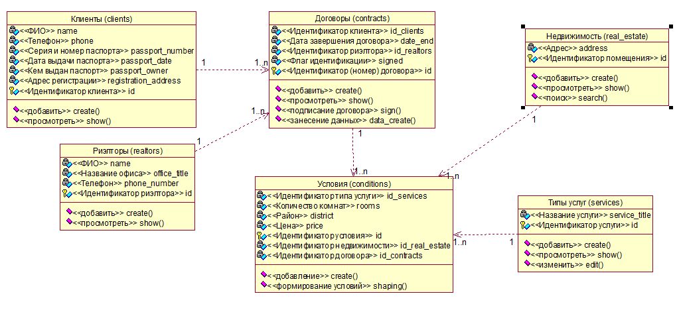Click the diamond icon of sign() operation
This screenshot has height=310, width=679.
[279, 110]
